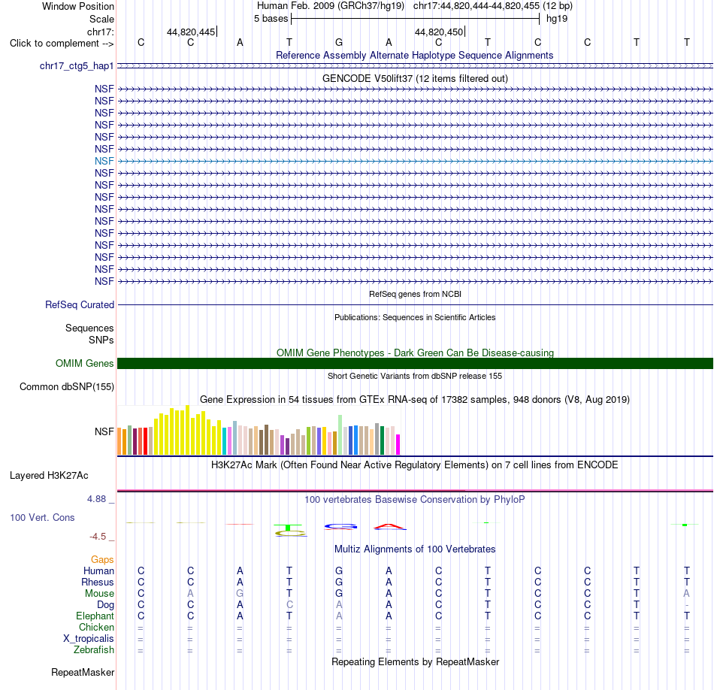The width and height of the screenshot is (714, 690).
Task: Click the RefSeq Curated track label
Action: tap(80, 304)
